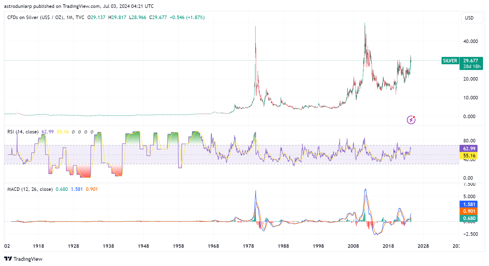
Task: Click the first Ø icon beside the RSI values
Action: pos(73,132)
